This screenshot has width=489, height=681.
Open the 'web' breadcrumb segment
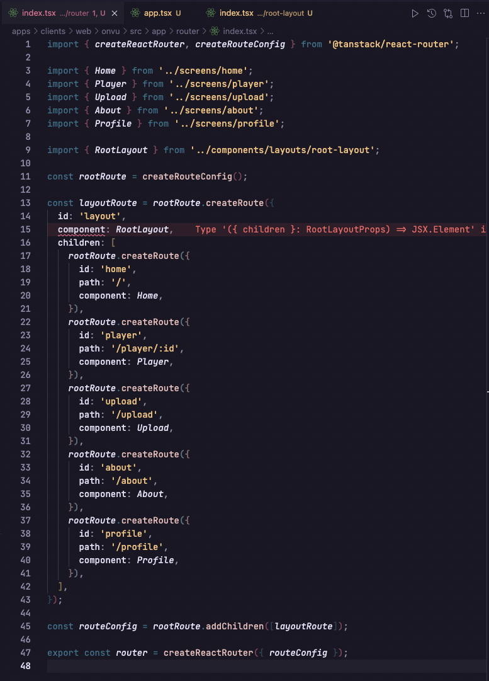point(83,31)
